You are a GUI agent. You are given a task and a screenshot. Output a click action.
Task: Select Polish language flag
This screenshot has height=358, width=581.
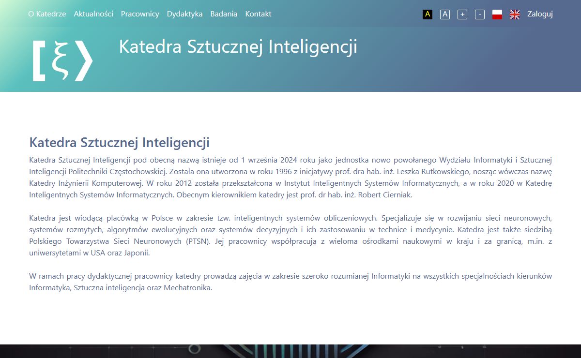click(497, 15)
